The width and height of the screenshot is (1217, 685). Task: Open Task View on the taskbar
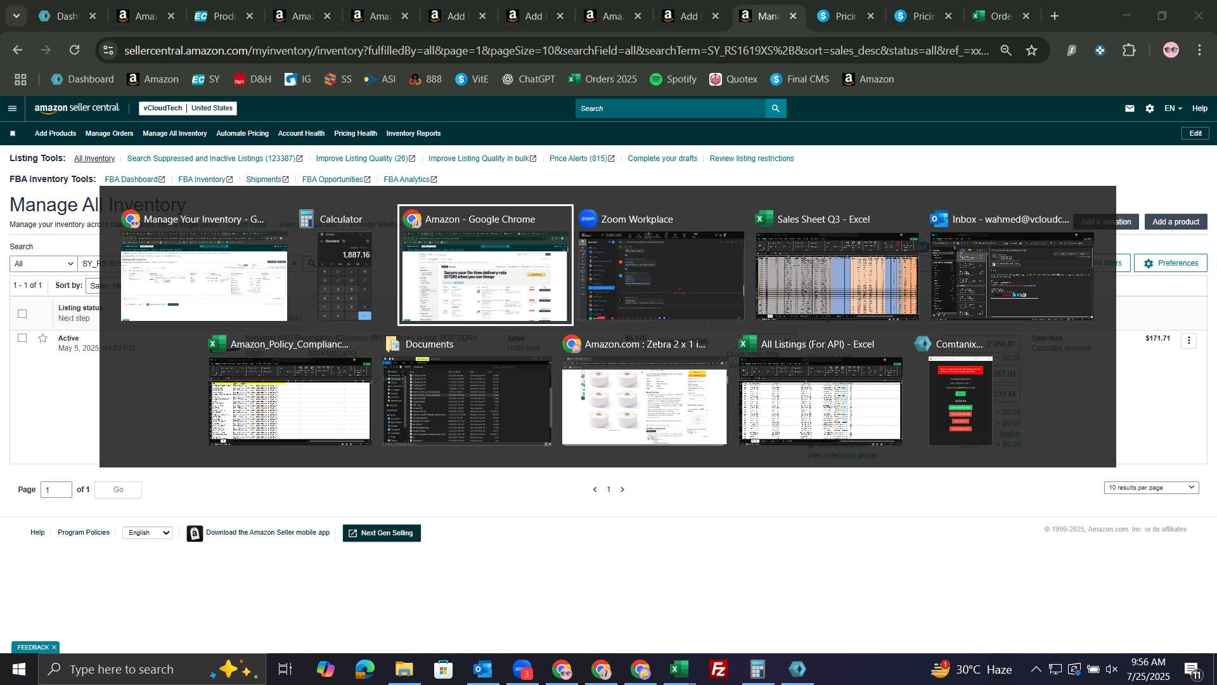[x=285, y=669]
